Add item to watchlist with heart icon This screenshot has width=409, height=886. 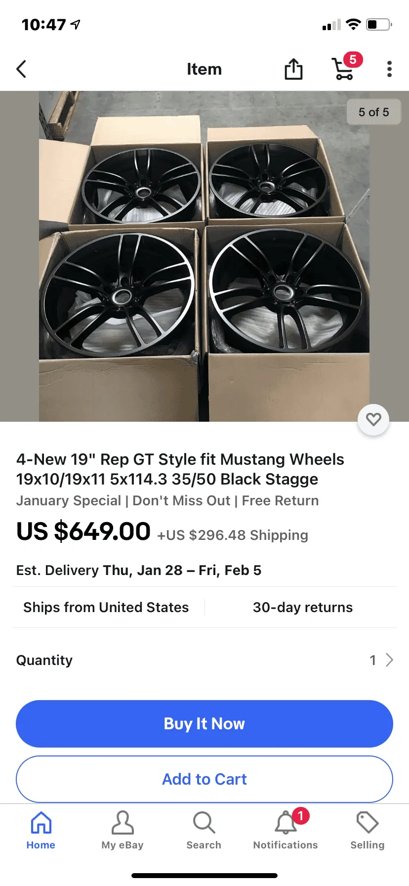373,420
